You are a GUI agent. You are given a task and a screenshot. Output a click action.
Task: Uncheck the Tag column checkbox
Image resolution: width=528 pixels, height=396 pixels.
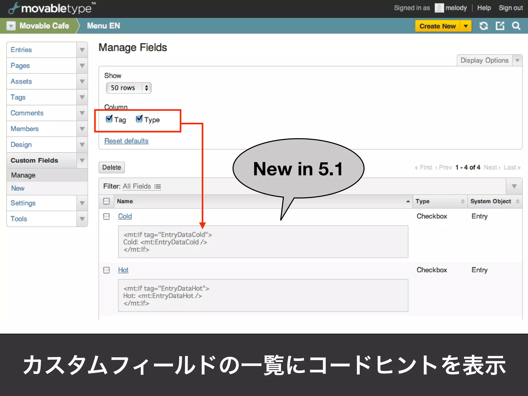click(109, 119)
